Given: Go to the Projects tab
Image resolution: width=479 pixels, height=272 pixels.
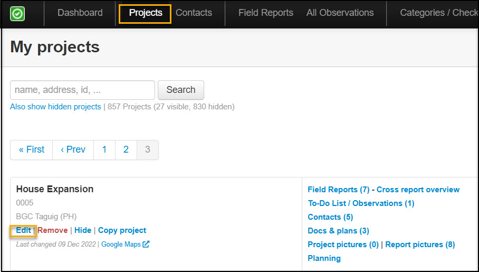Looking at the screenshot, I should 146,13.
